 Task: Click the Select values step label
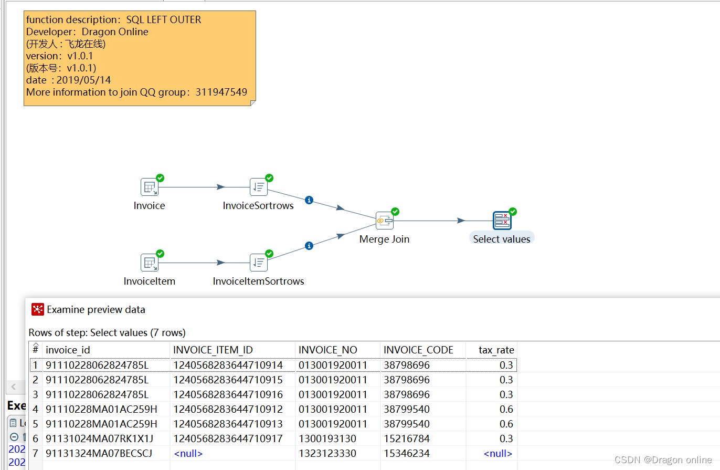[x=502, y=239]
